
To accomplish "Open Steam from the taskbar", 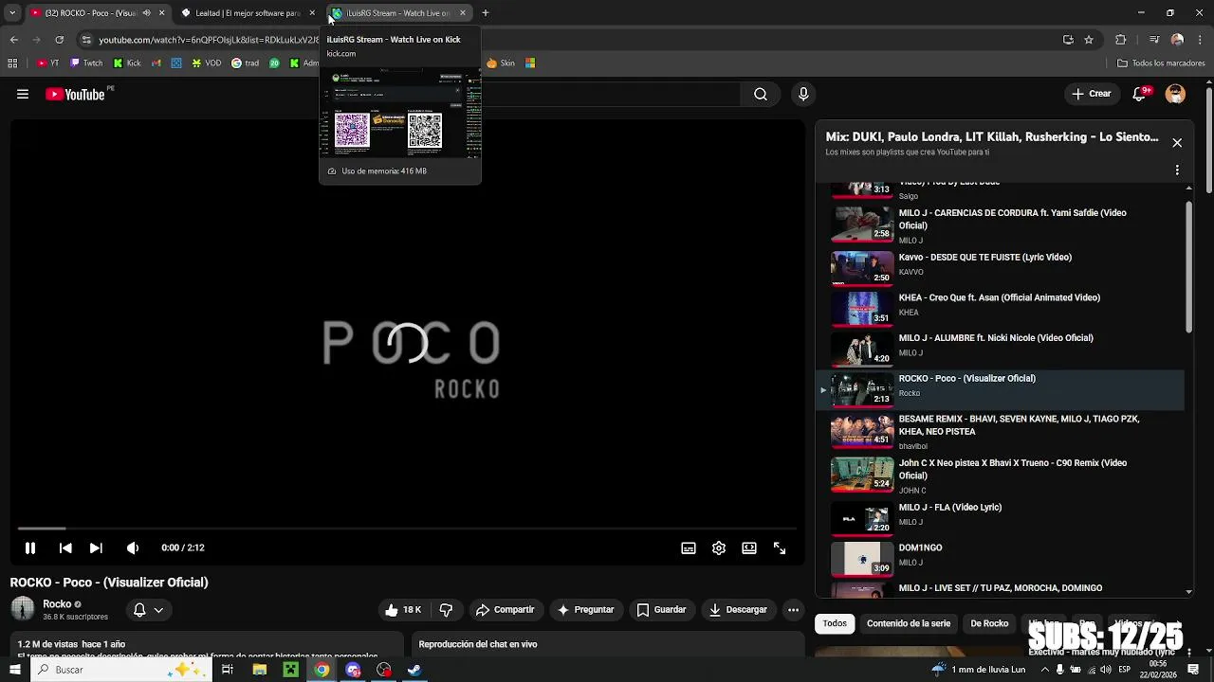I will click(414, 670).
